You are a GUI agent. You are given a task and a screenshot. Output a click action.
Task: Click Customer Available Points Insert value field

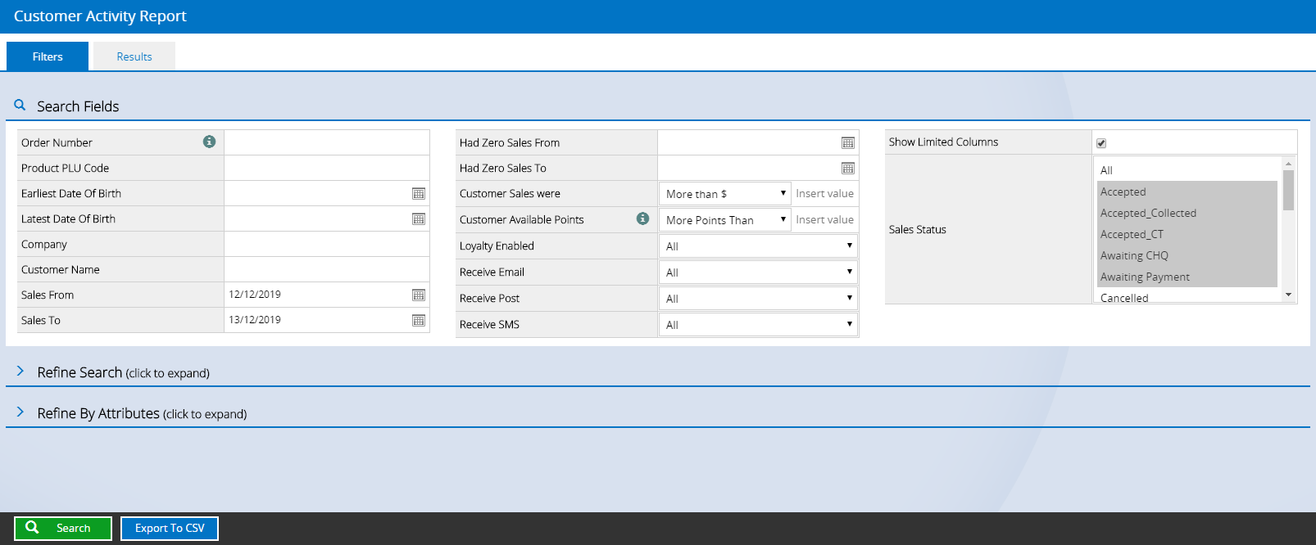pyautogui.click(x=825, y=220)
